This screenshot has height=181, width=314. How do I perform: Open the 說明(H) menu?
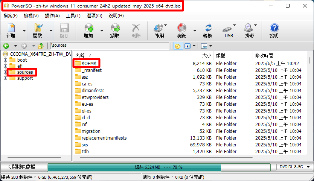pyautogui.click(x=116, y=16)
